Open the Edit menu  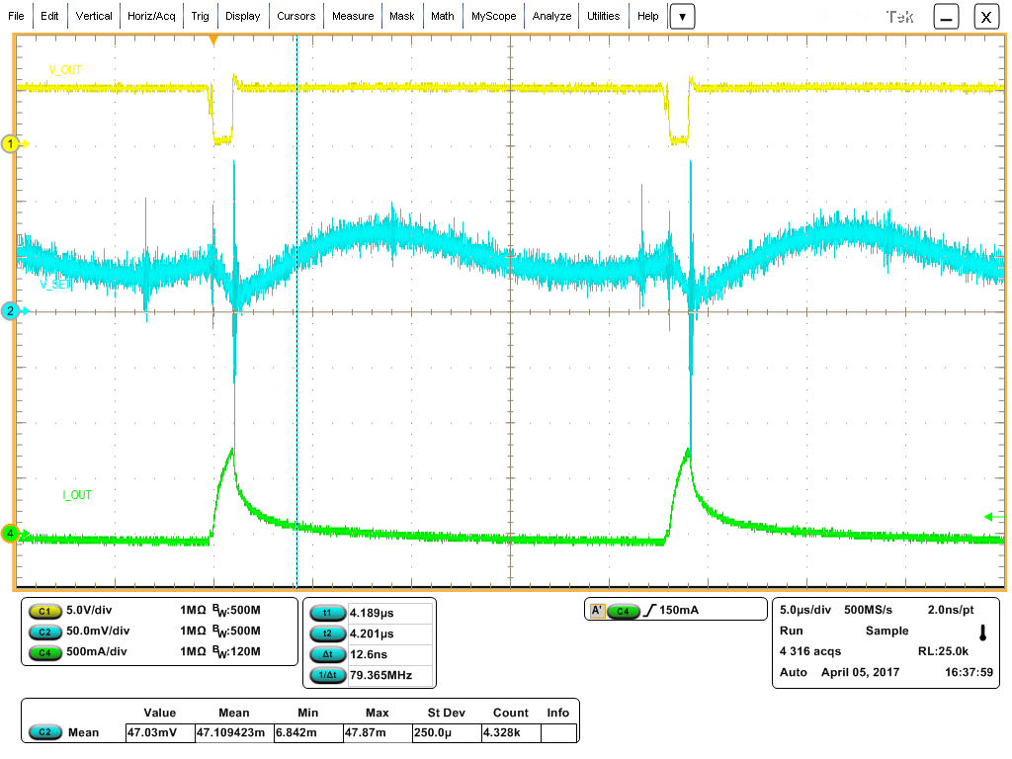coord(49,16)
